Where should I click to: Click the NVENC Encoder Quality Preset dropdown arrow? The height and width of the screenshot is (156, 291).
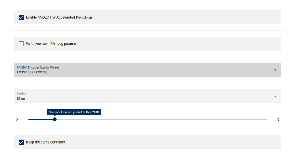point(275,70)
